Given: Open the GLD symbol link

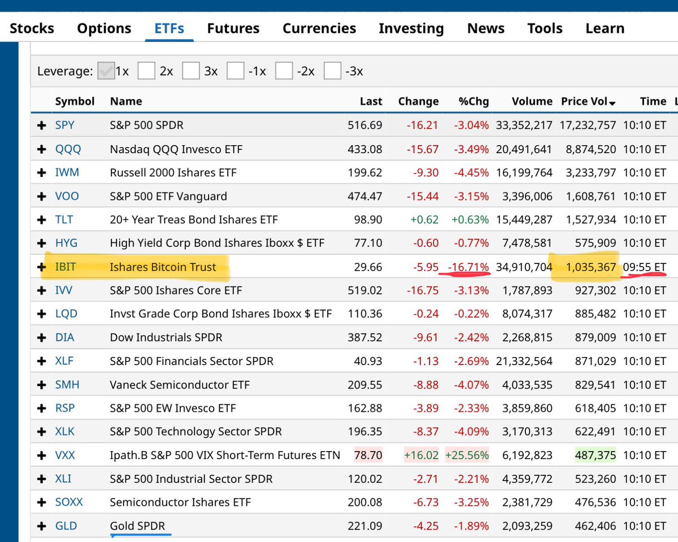Looking at the screenshot, I should pos(66,526).
